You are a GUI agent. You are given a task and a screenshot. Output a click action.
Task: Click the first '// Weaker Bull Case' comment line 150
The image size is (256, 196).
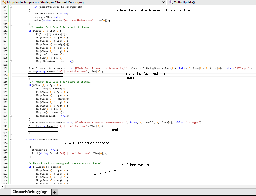tap(60, 27)
